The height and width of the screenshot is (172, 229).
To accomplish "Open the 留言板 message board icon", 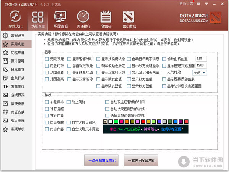I will 106,19.
